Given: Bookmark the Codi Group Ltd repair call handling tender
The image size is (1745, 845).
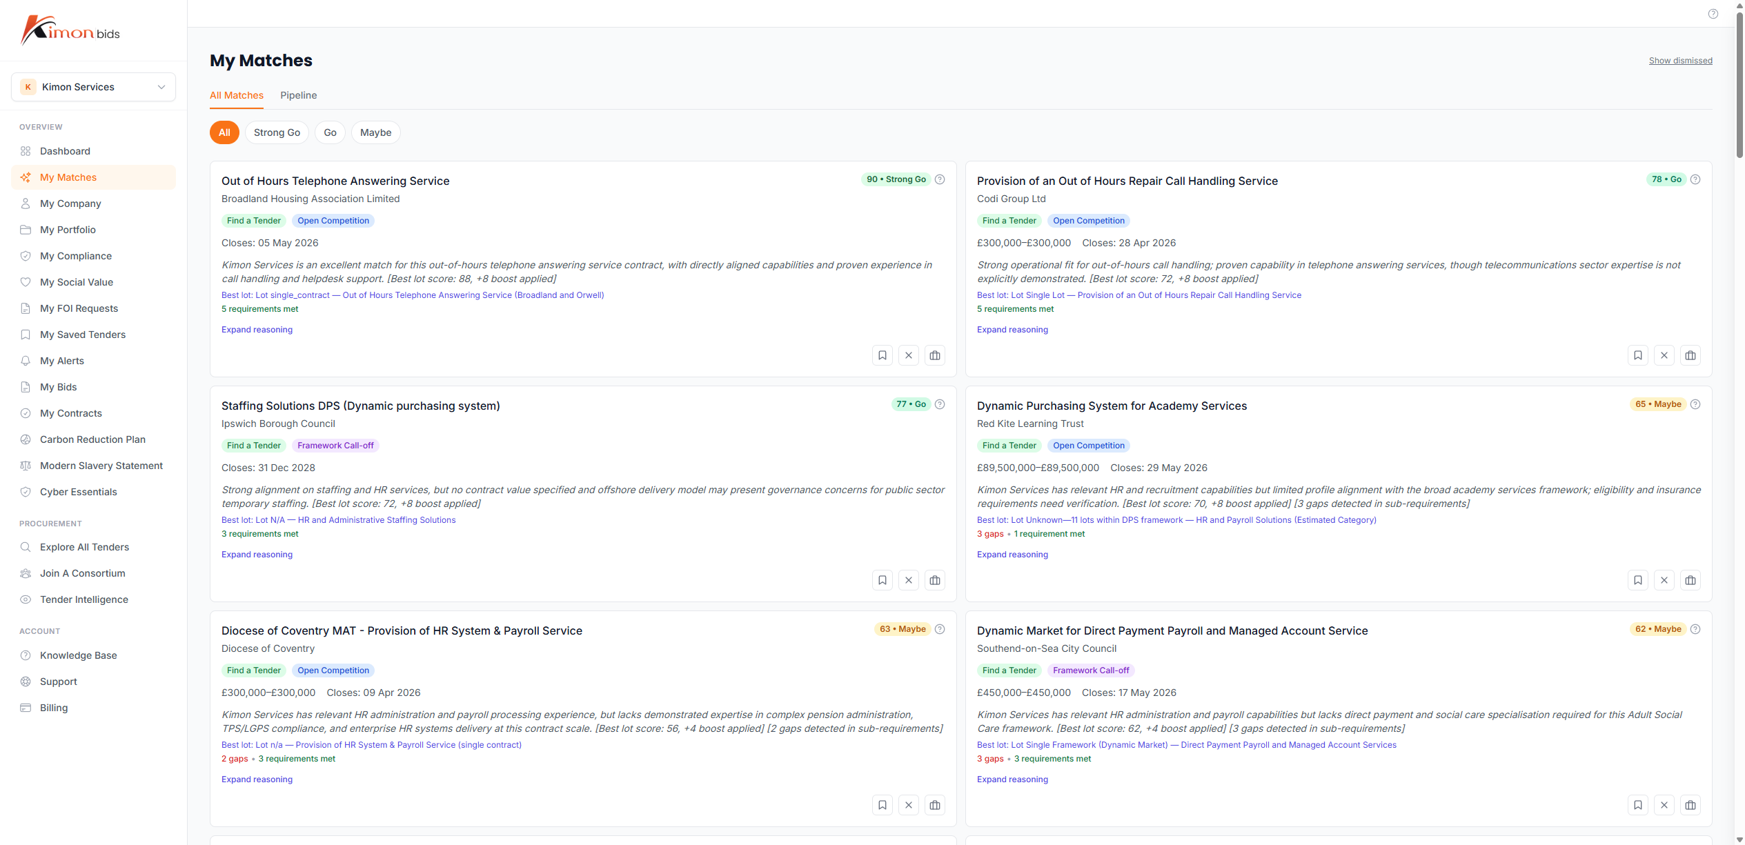Looking at the screenshot, I should click(1638, 355).
